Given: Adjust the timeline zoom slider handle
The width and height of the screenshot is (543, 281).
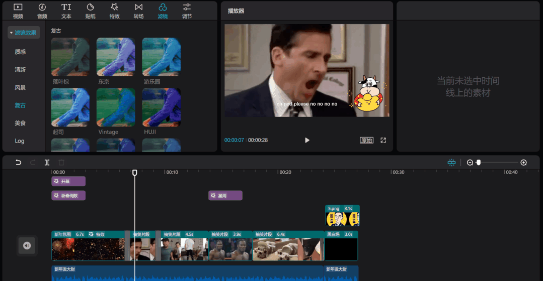Looking at the screenshot, I should tap(479, 162).
